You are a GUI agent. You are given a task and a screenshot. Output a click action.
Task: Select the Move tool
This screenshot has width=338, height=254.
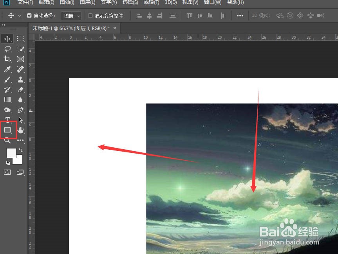point(7,39)
